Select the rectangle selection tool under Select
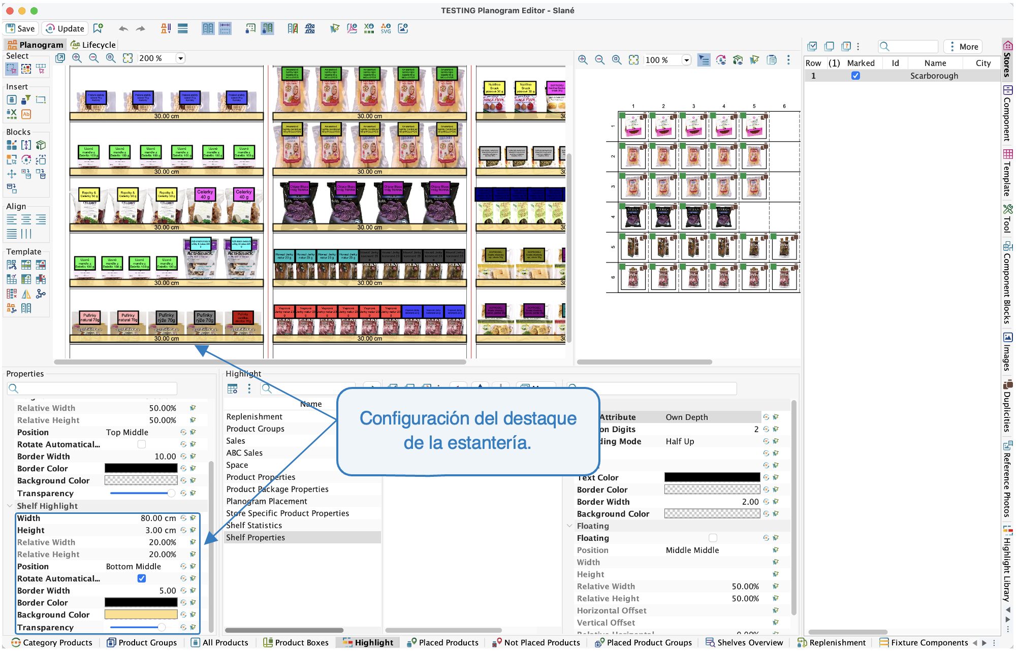This screenshot has height=651, width=1018. pos(12,69)
